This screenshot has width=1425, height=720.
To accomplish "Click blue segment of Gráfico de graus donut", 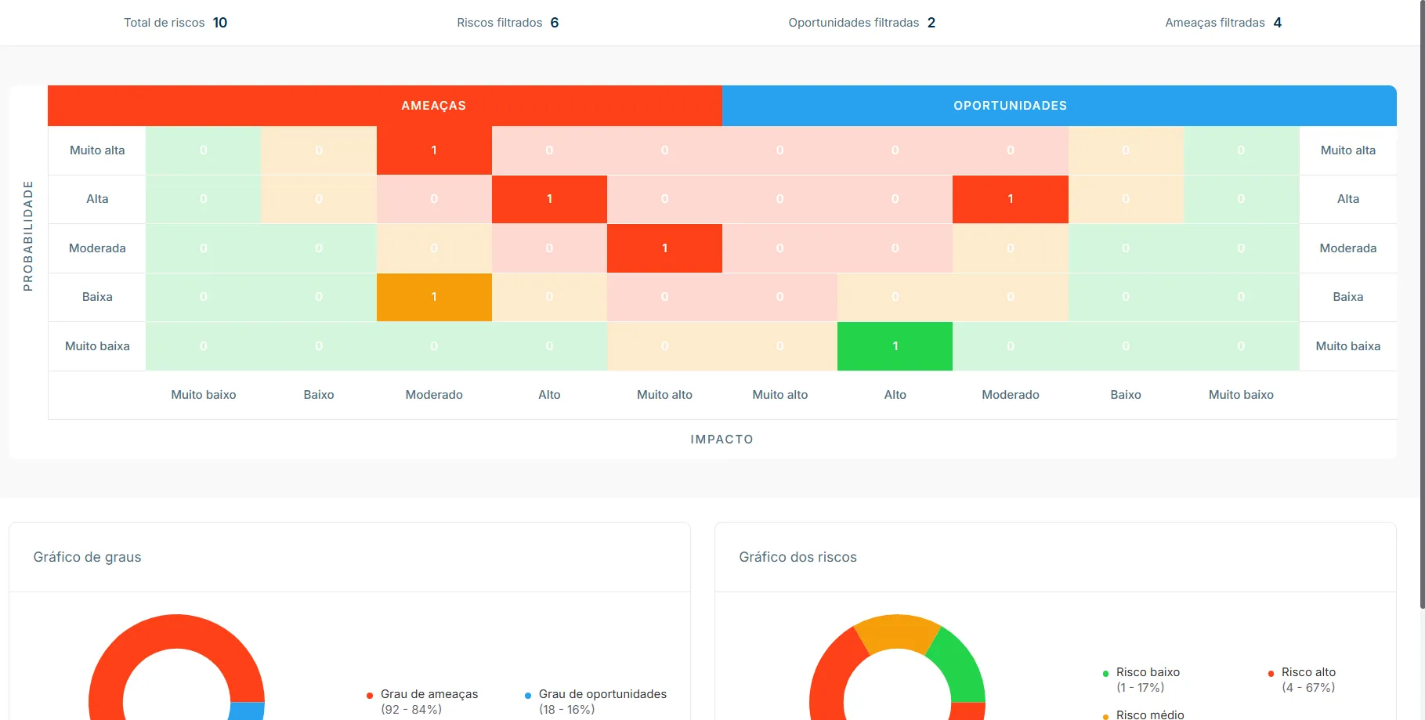I will click(248, 711).
